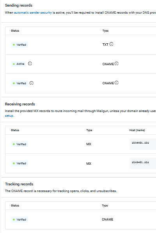The width and height of the screenshot is (156, 233).
Task: Click the Host (name) column header
Action: [137, 130]
